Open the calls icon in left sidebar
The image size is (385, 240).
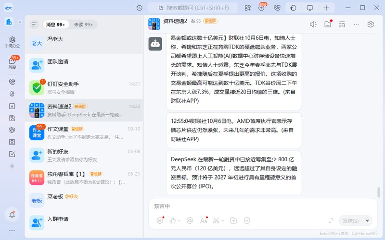pyautogui.click(x=12, y=82)
